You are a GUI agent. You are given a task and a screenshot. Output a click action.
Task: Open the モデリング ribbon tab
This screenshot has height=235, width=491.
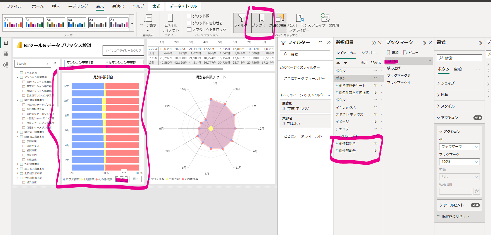[x=78, y=6]
